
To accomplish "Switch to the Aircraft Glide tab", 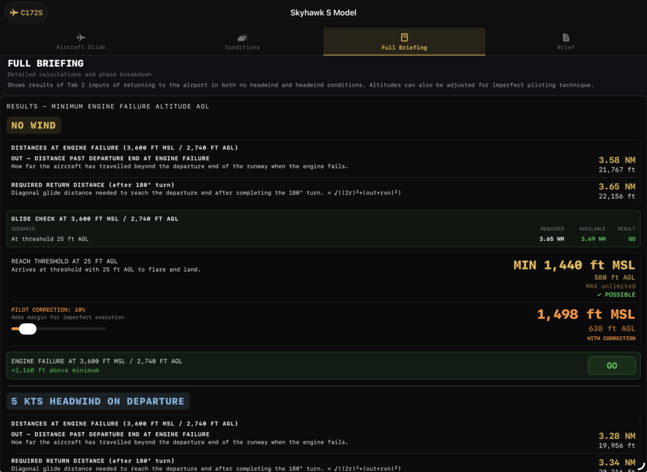I will click(x=81, y=41).
